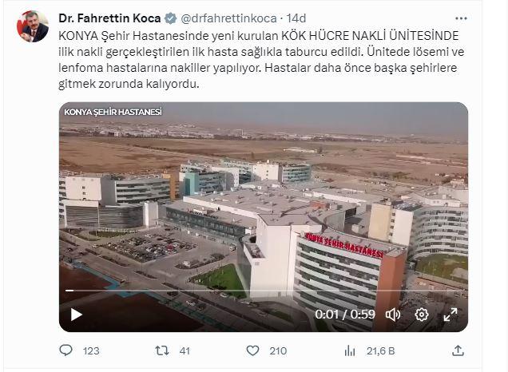Viewport: 508px width, 372px height.
Task: Open the 14d timestamp link
Action: 296,18
